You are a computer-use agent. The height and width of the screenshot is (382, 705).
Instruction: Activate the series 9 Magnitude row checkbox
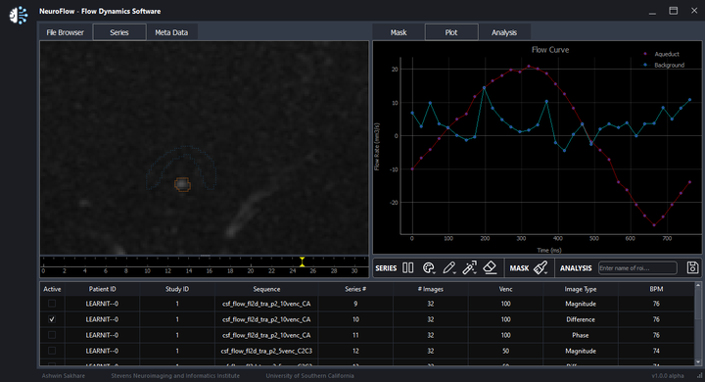[52, 304]
